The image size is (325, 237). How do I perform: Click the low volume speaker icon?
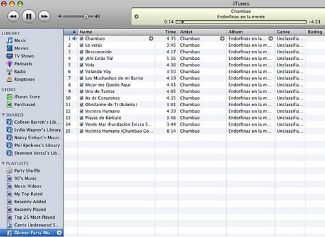coord(60,16)
